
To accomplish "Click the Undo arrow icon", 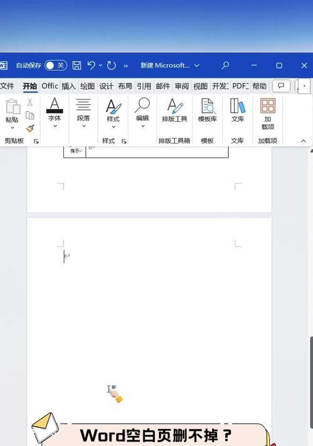I will tap(91, 65).
